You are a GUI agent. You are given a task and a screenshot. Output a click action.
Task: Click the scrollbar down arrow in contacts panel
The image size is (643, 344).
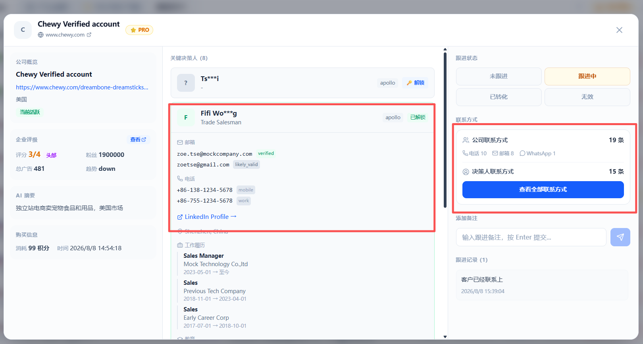tap(445, 337)
